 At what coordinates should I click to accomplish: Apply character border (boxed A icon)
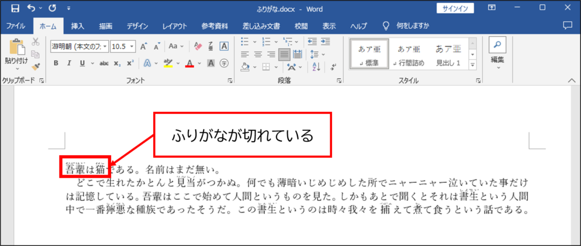click(224, 46)
